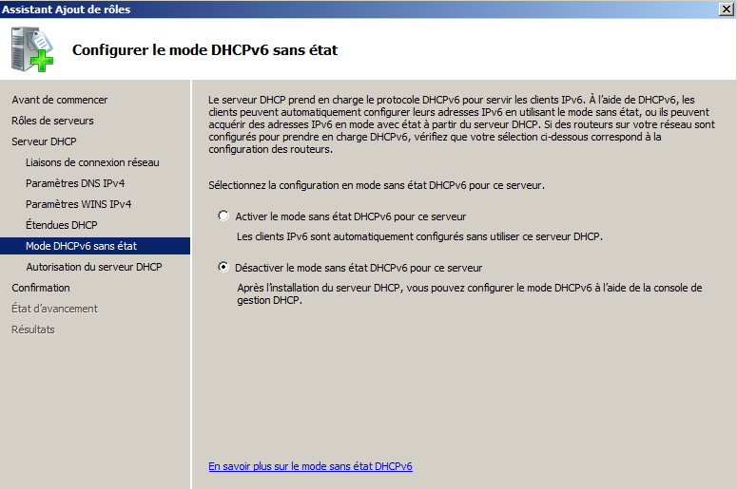Close the 'Assistant Ajout de rôles' window
This screenshot has height=489, width=737.
[727, 9]
